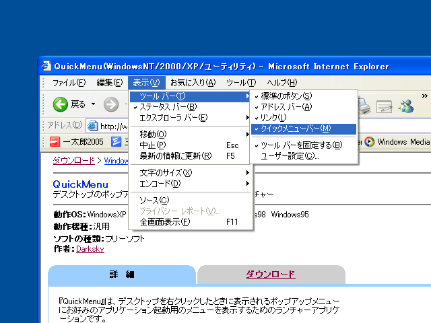
Task: Open the Back button history dropdown arrow
Action: [93, 104]
